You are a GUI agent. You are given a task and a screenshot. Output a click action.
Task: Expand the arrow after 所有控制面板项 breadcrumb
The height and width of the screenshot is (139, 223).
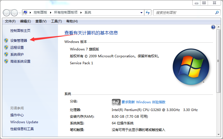pos(81,12)
